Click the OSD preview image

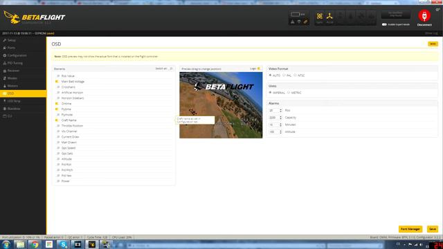221,105
